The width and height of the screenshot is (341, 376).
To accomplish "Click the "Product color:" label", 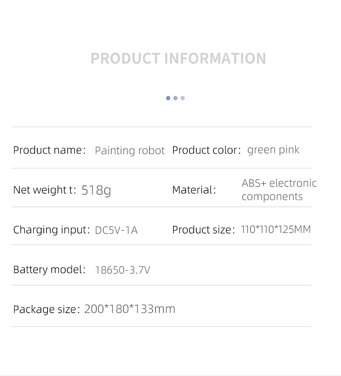I will 206,150.
